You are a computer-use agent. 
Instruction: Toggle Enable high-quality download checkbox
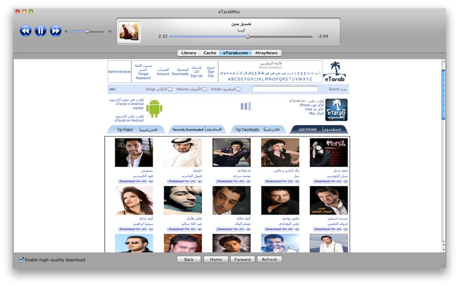coord(21,260)
